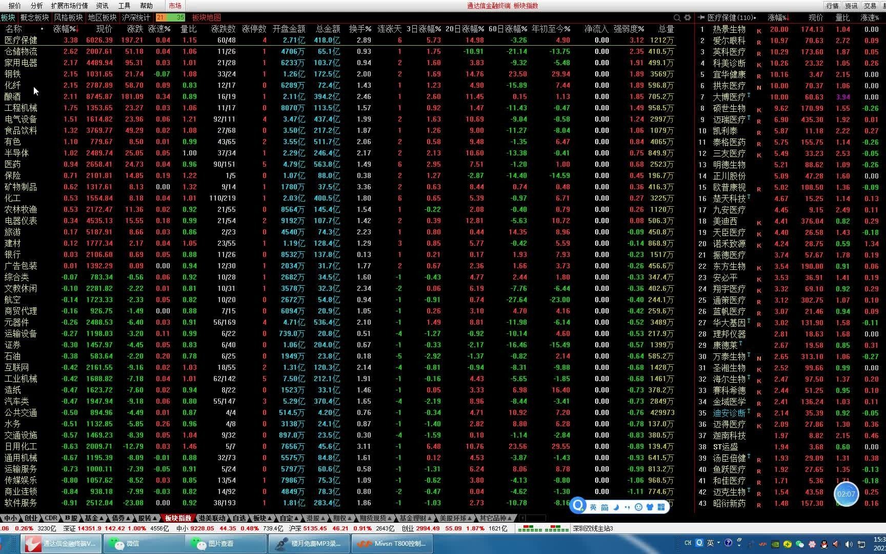Select 热景生物 stock in right panel
The image size is (886, 554).
click(x=790, y=29)
